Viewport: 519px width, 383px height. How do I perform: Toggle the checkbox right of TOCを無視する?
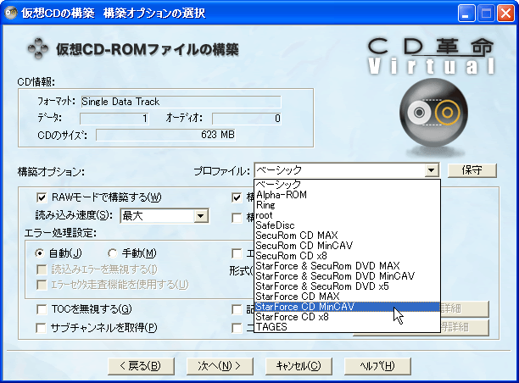coord(237,309)
